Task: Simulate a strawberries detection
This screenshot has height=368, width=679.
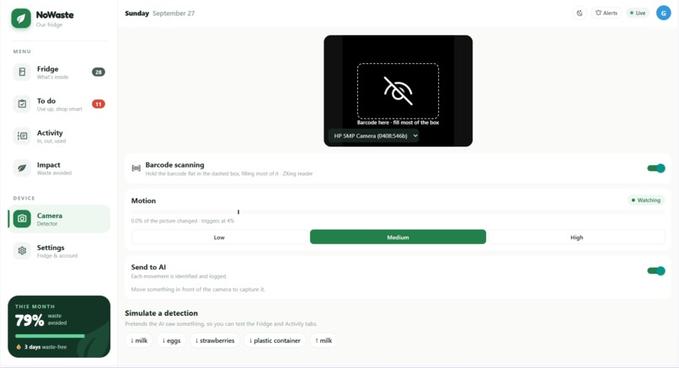Action: [x=215, y=340]
